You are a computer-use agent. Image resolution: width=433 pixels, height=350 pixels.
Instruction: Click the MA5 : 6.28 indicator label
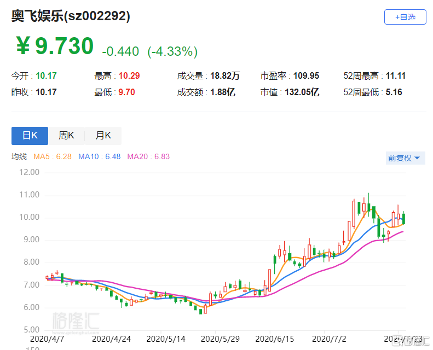click(53, 156)
